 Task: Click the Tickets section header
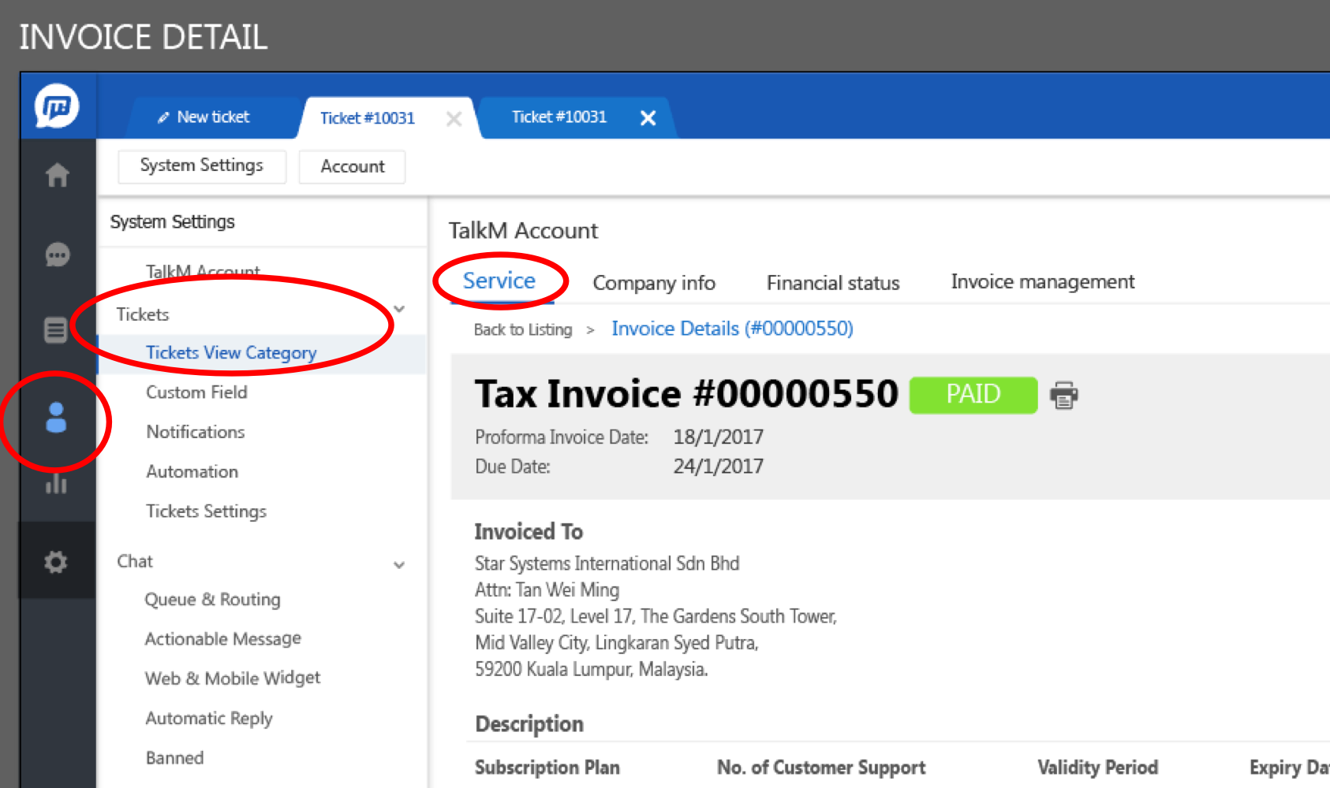(x=142, y=314)
